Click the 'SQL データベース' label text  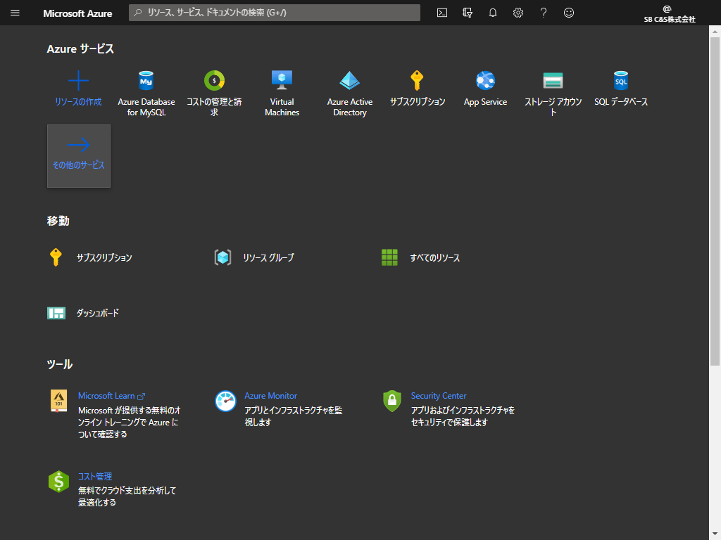[x=621, y=102]
